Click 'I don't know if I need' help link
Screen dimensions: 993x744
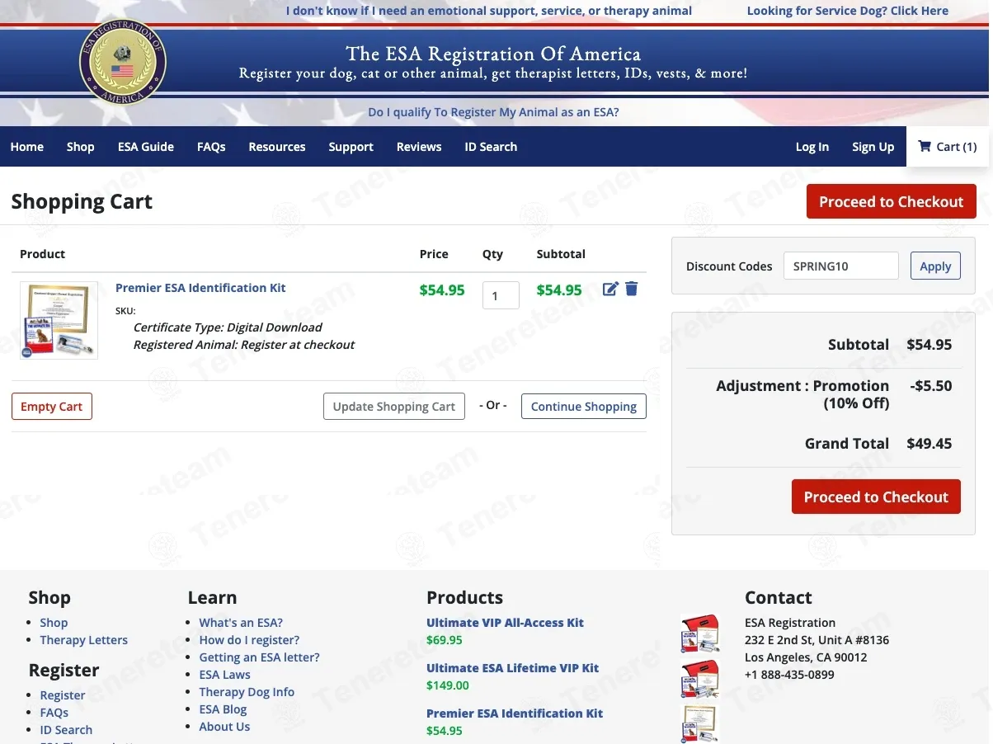tap(489, 11)
